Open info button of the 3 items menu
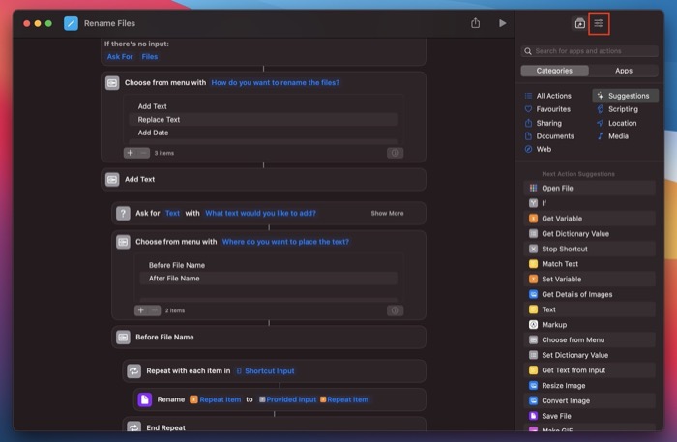This screenshot has width=677, height=442. coord(395,153)
